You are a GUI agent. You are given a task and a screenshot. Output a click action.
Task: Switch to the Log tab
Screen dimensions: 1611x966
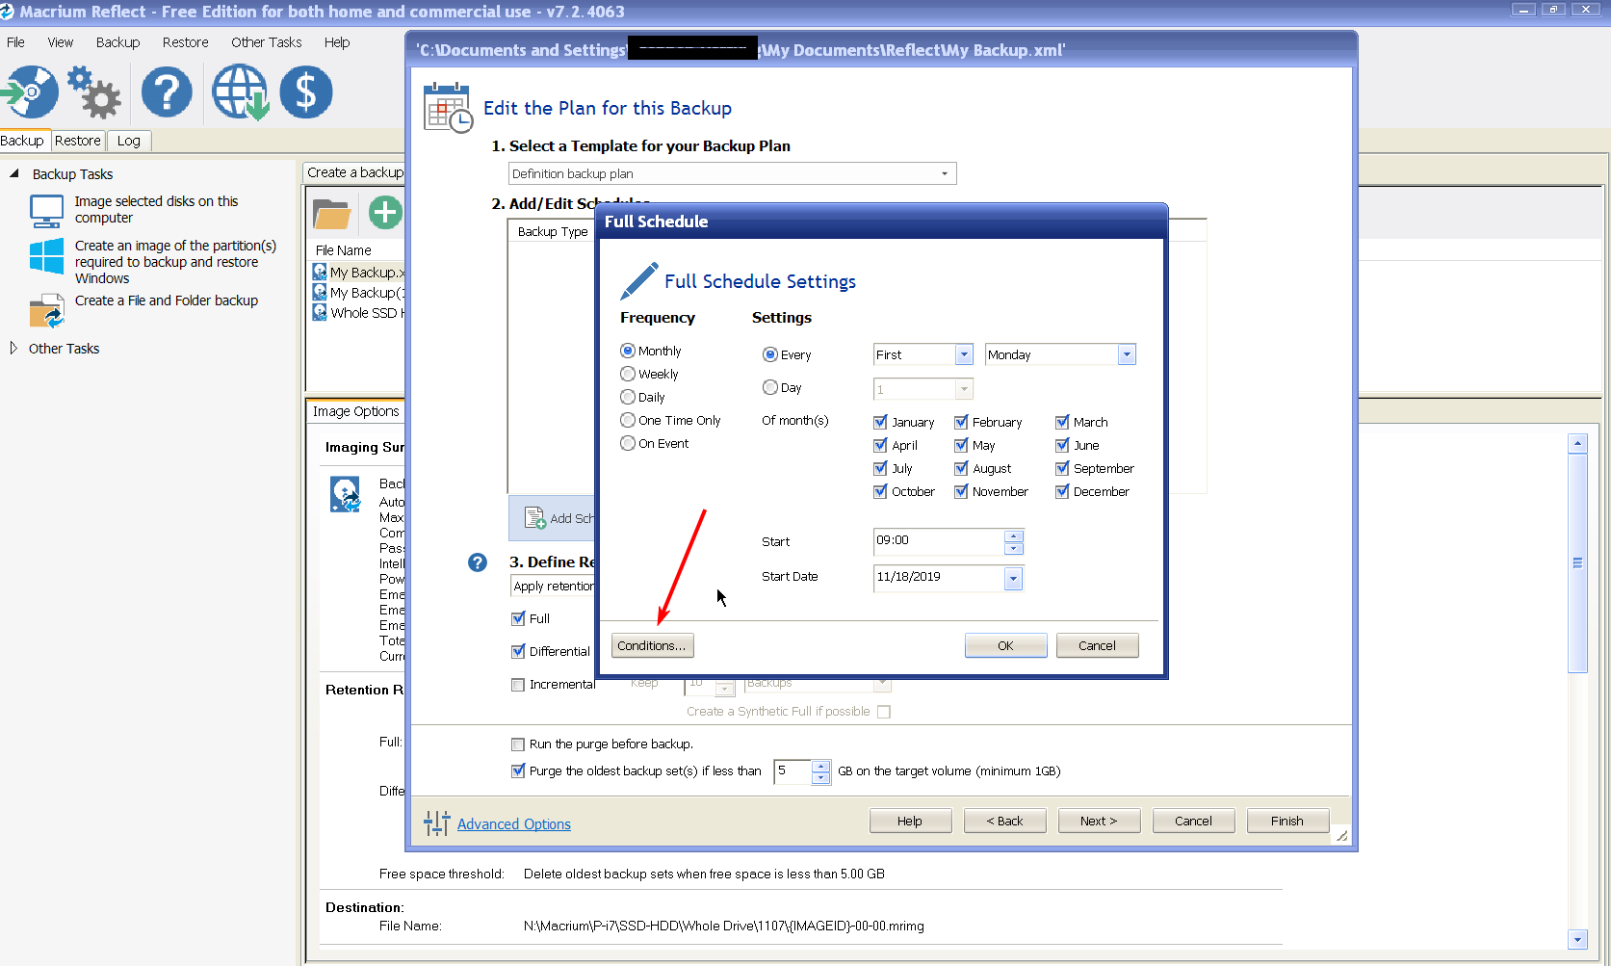click(x=128, y=141)
